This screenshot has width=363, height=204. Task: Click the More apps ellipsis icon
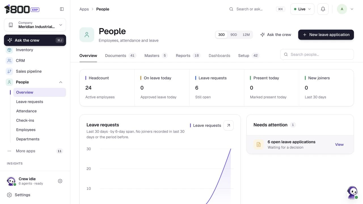[x=9, y=151]
